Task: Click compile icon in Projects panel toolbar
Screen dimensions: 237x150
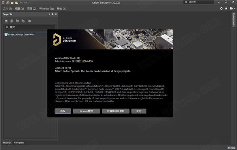Action: point(11,21)
